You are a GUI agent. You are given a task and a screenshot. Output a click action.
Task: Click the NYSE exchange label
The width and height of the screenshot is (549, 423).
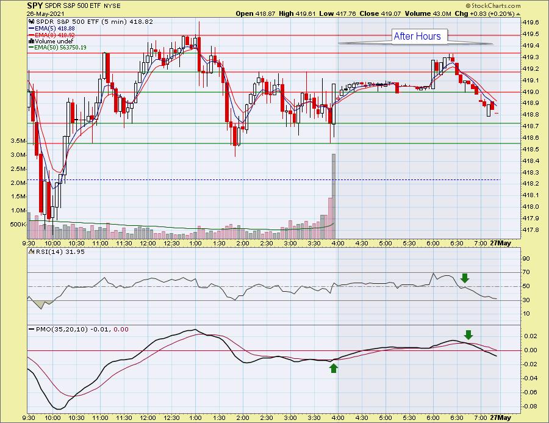coord(113,6)
